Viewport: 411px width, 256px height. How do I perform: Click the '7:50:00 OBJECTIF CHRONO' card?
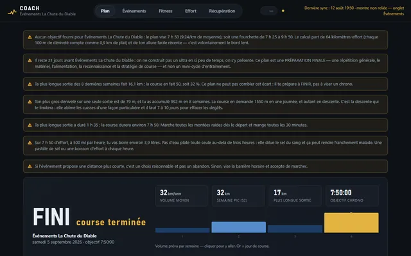(x=352, y=196)
